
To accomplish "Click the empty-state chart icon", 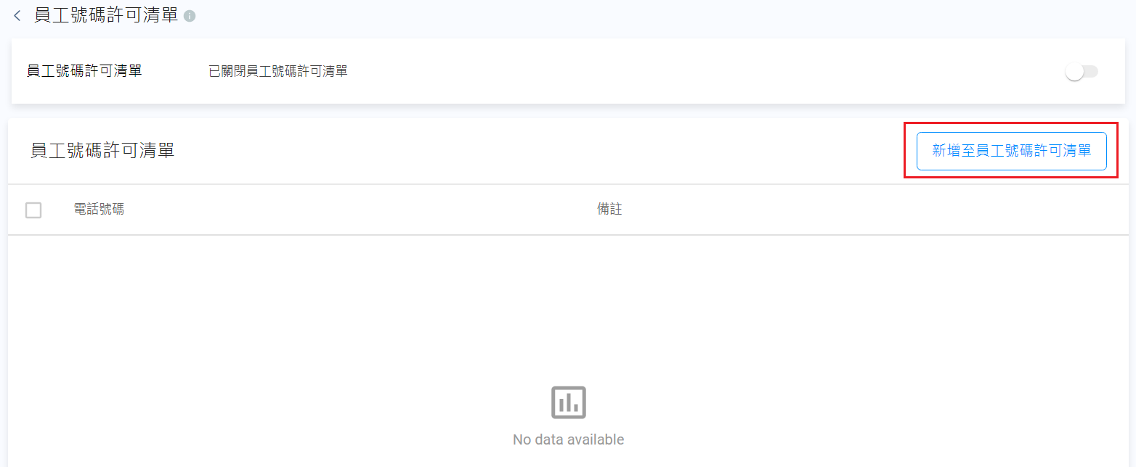I will [x=568, y=402].
